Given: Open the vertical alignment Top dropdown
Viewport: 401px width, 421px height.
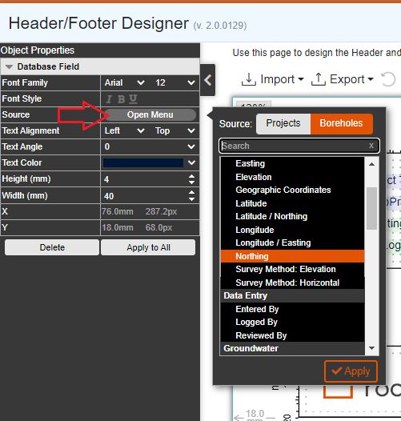Looking at the screenshot, I should coord(174,130).
